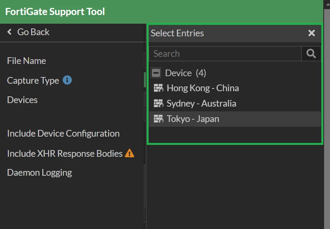Click the FortiGate Support Tool title
Screen dimensions: 330x229
[55, 11]
